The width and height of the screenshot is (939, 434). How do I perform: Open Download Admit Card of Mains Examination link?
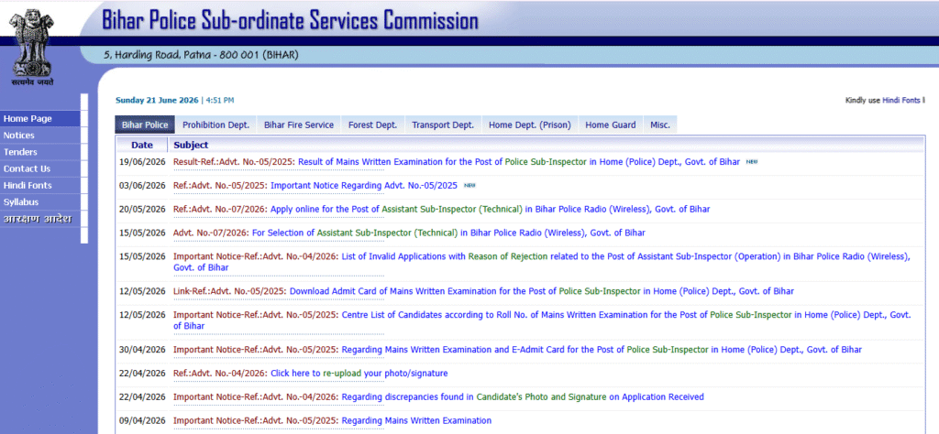(x=541, y=291)
